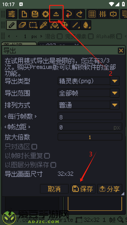Select the pencil drawing tool
Viewport: 127px width, 225px height.
coord(12,25)
